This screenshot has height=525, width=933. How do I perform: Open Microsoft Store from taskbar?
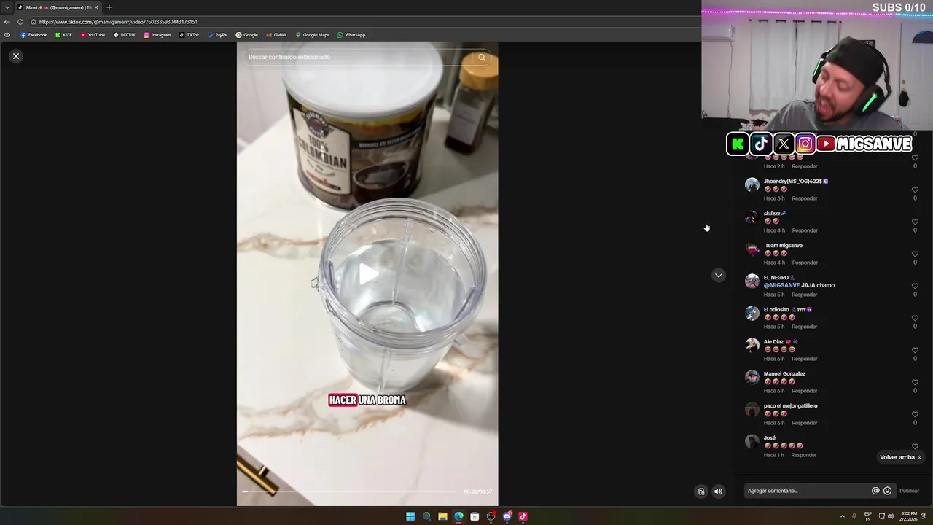pos(475,516)
